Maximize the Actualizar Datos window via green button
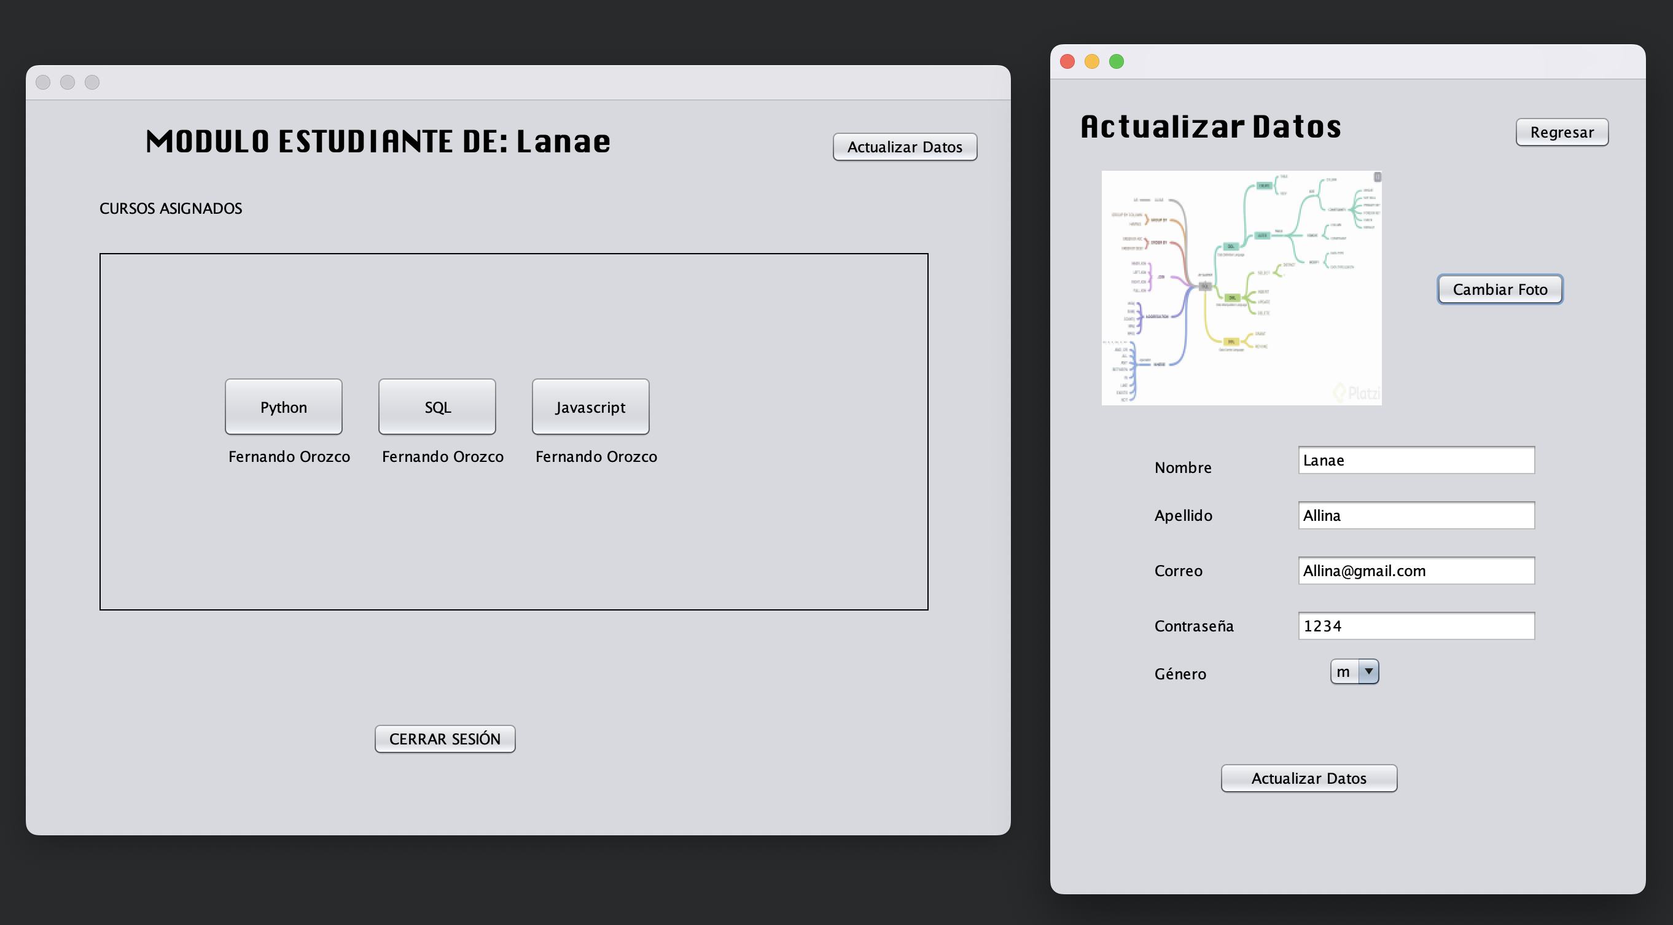 point(1117,61)
